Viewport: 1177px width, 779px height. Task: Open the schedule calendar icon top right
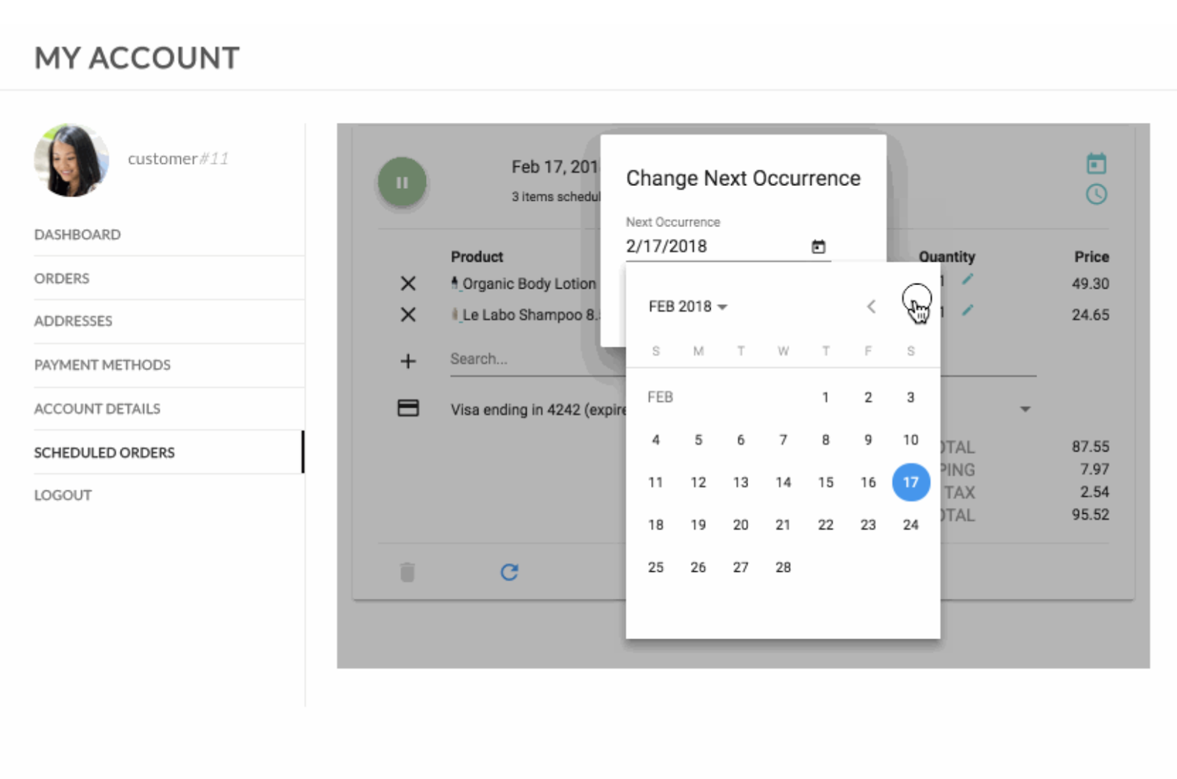point(1095,163)
